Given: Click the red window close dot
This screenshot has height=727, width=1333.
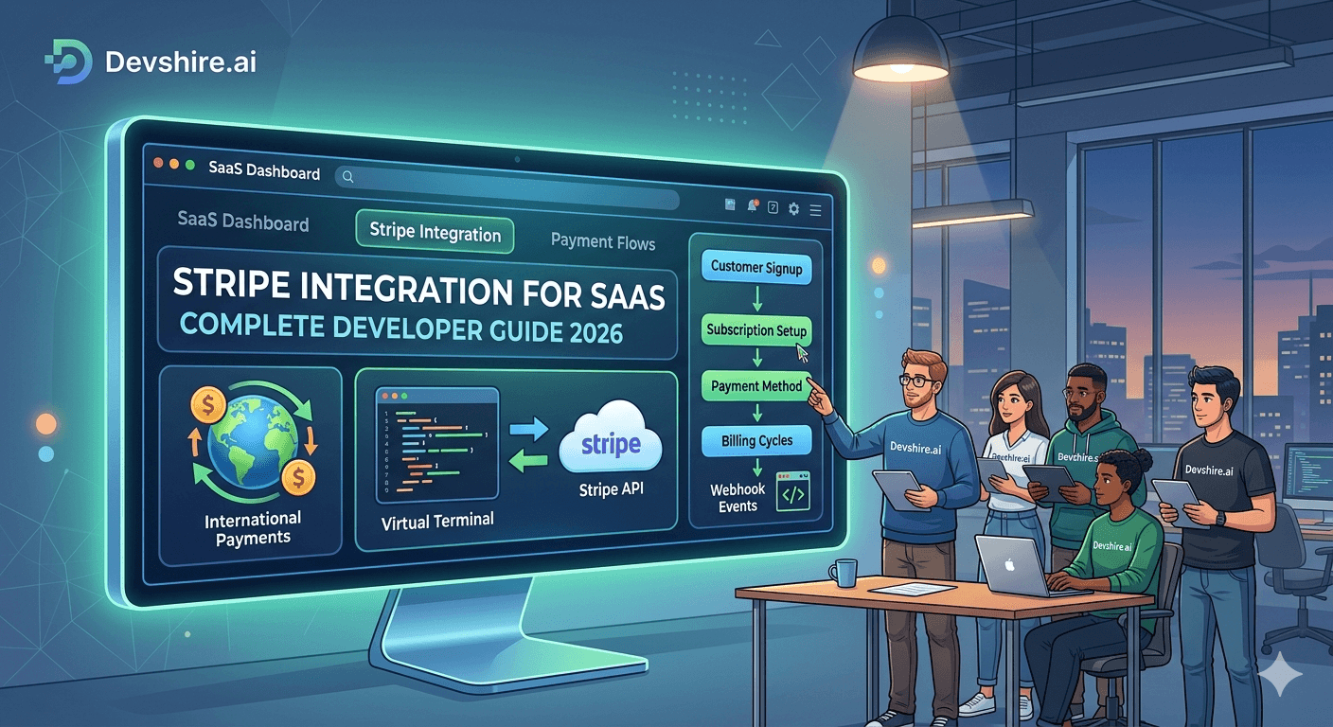Looking at the screenshot, I should pyautogui.click(x=159, y=163).
